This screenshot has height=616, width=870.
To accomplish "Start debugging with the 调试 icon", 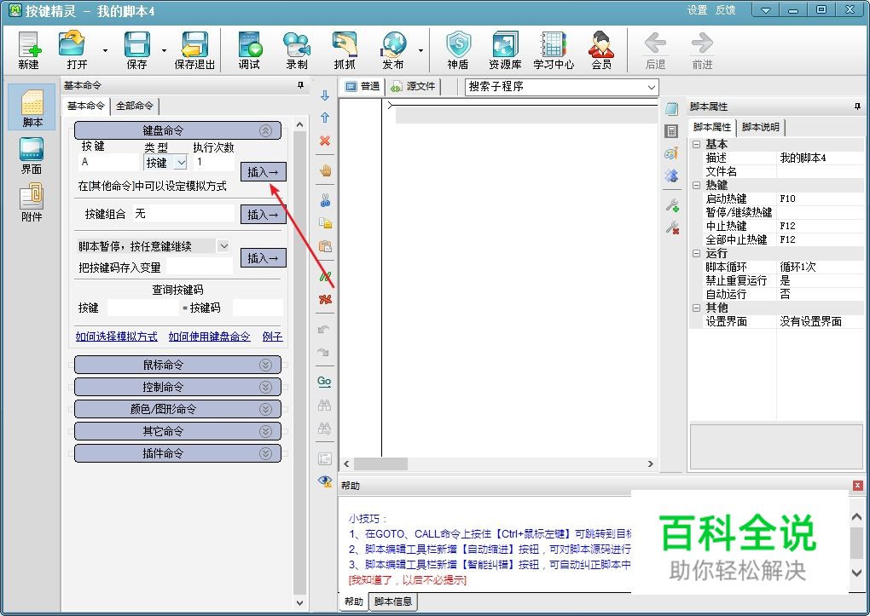I will pos(249,50).
